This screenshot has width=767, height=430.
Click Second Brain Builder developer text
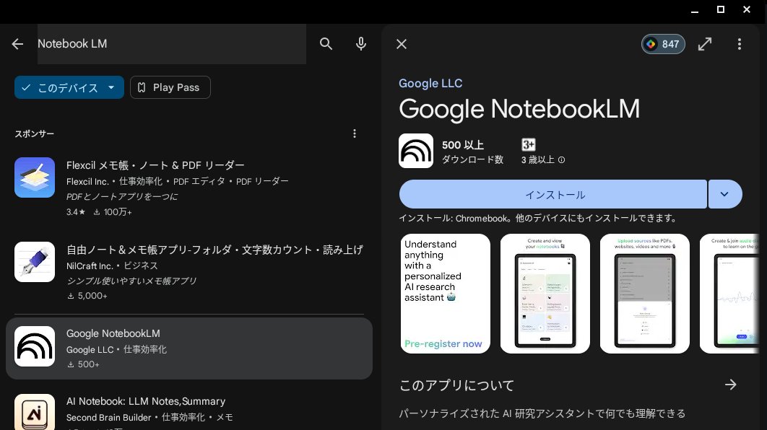pyautogui.click(x=108, y=417)
